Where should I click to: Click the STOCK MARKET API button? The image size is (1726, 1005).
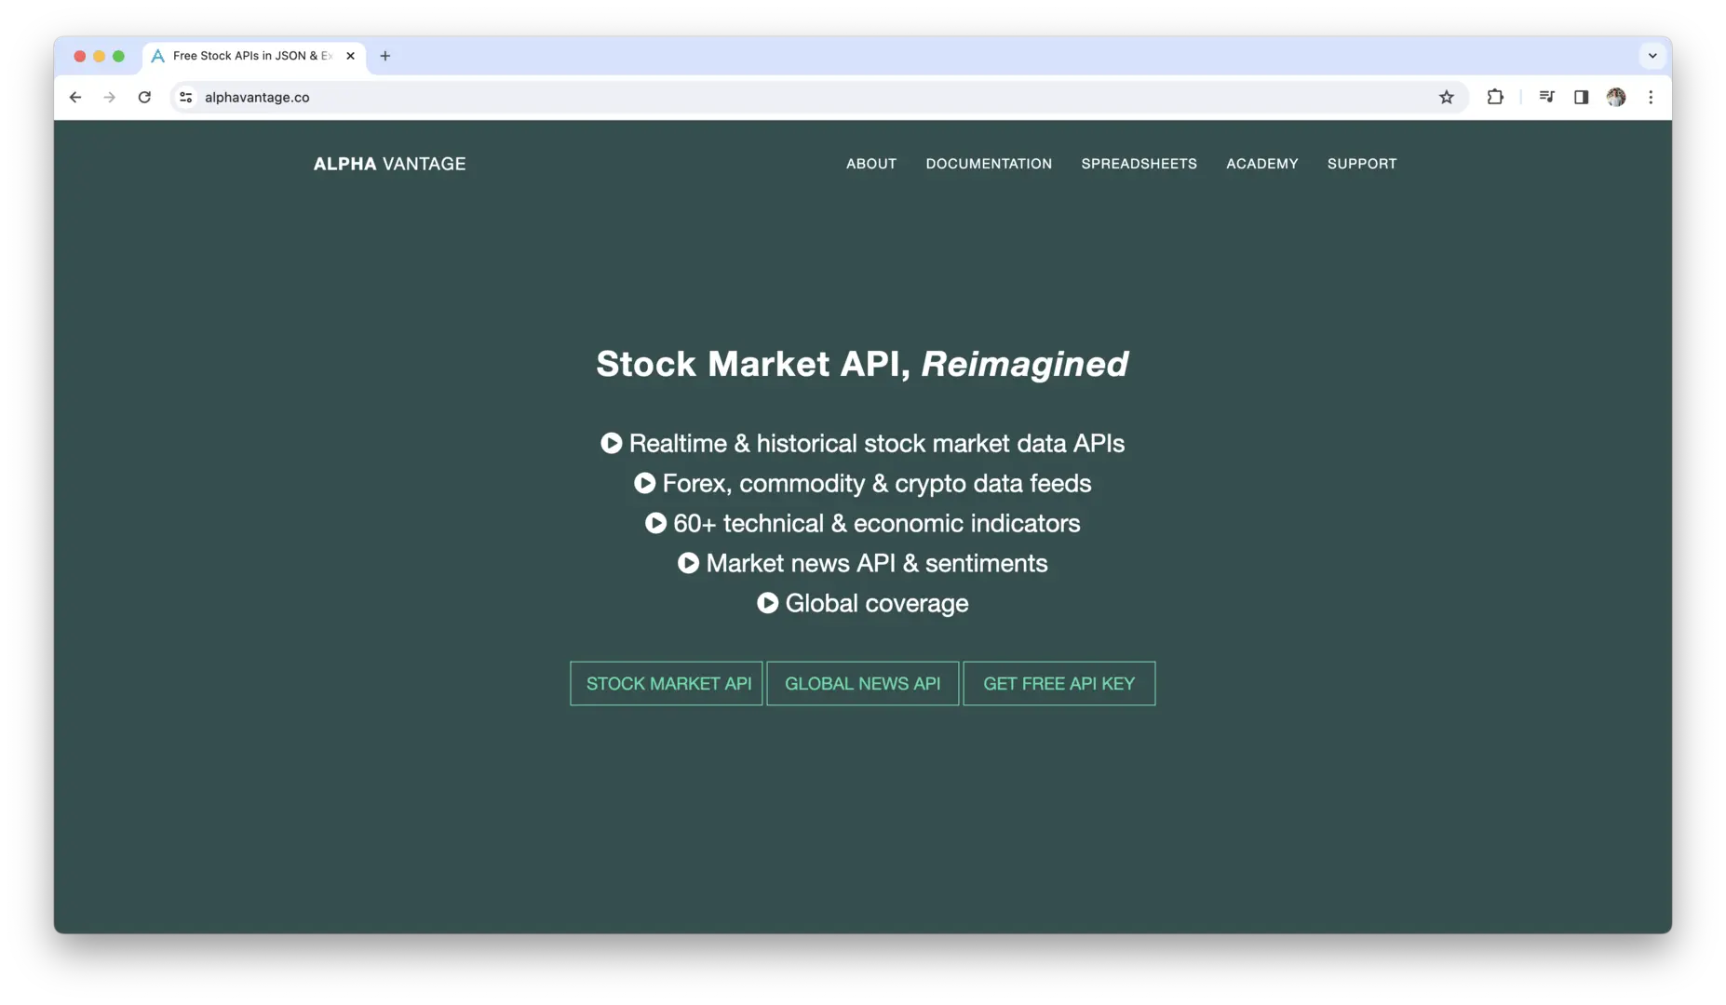click(x=667, y=683)
